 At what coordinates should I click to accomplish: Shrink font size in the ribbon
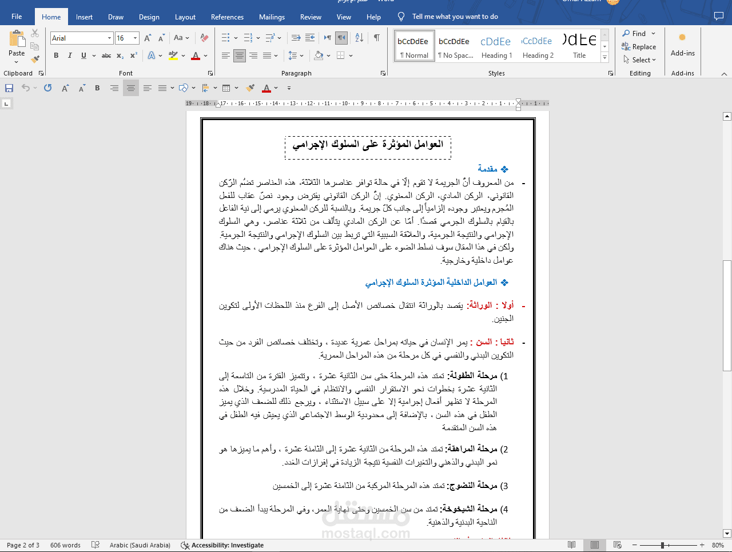pos(161,38)
